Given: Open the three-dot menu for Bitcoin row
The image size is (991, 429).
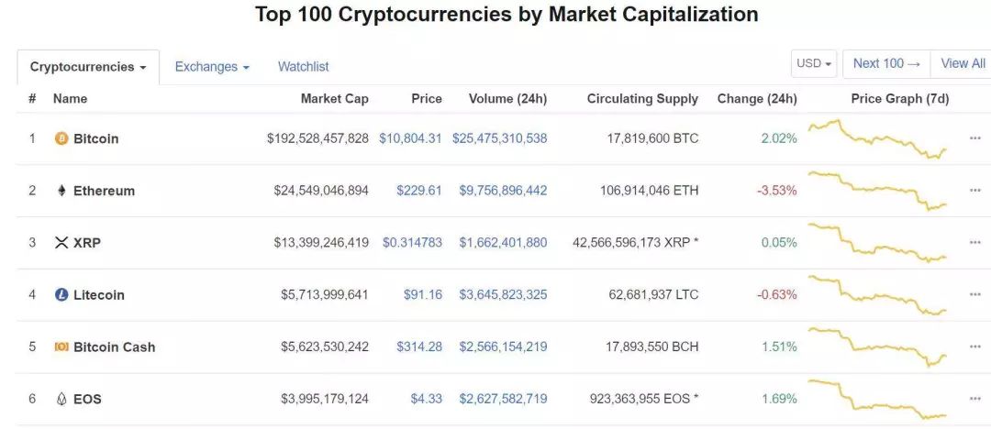Looking at the screenshot, I should pyautogui.click(x=975, y=138).
